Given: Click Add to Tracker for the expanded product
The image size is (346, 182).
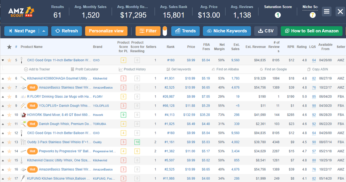Looking at the screenshot, I should click(37, 69).
